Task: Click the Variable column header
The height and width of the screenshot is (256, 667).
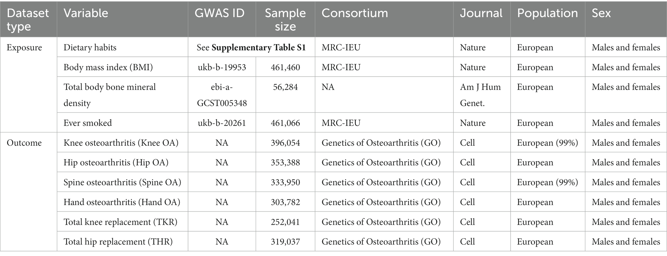Action: click(x=123, y=19)
